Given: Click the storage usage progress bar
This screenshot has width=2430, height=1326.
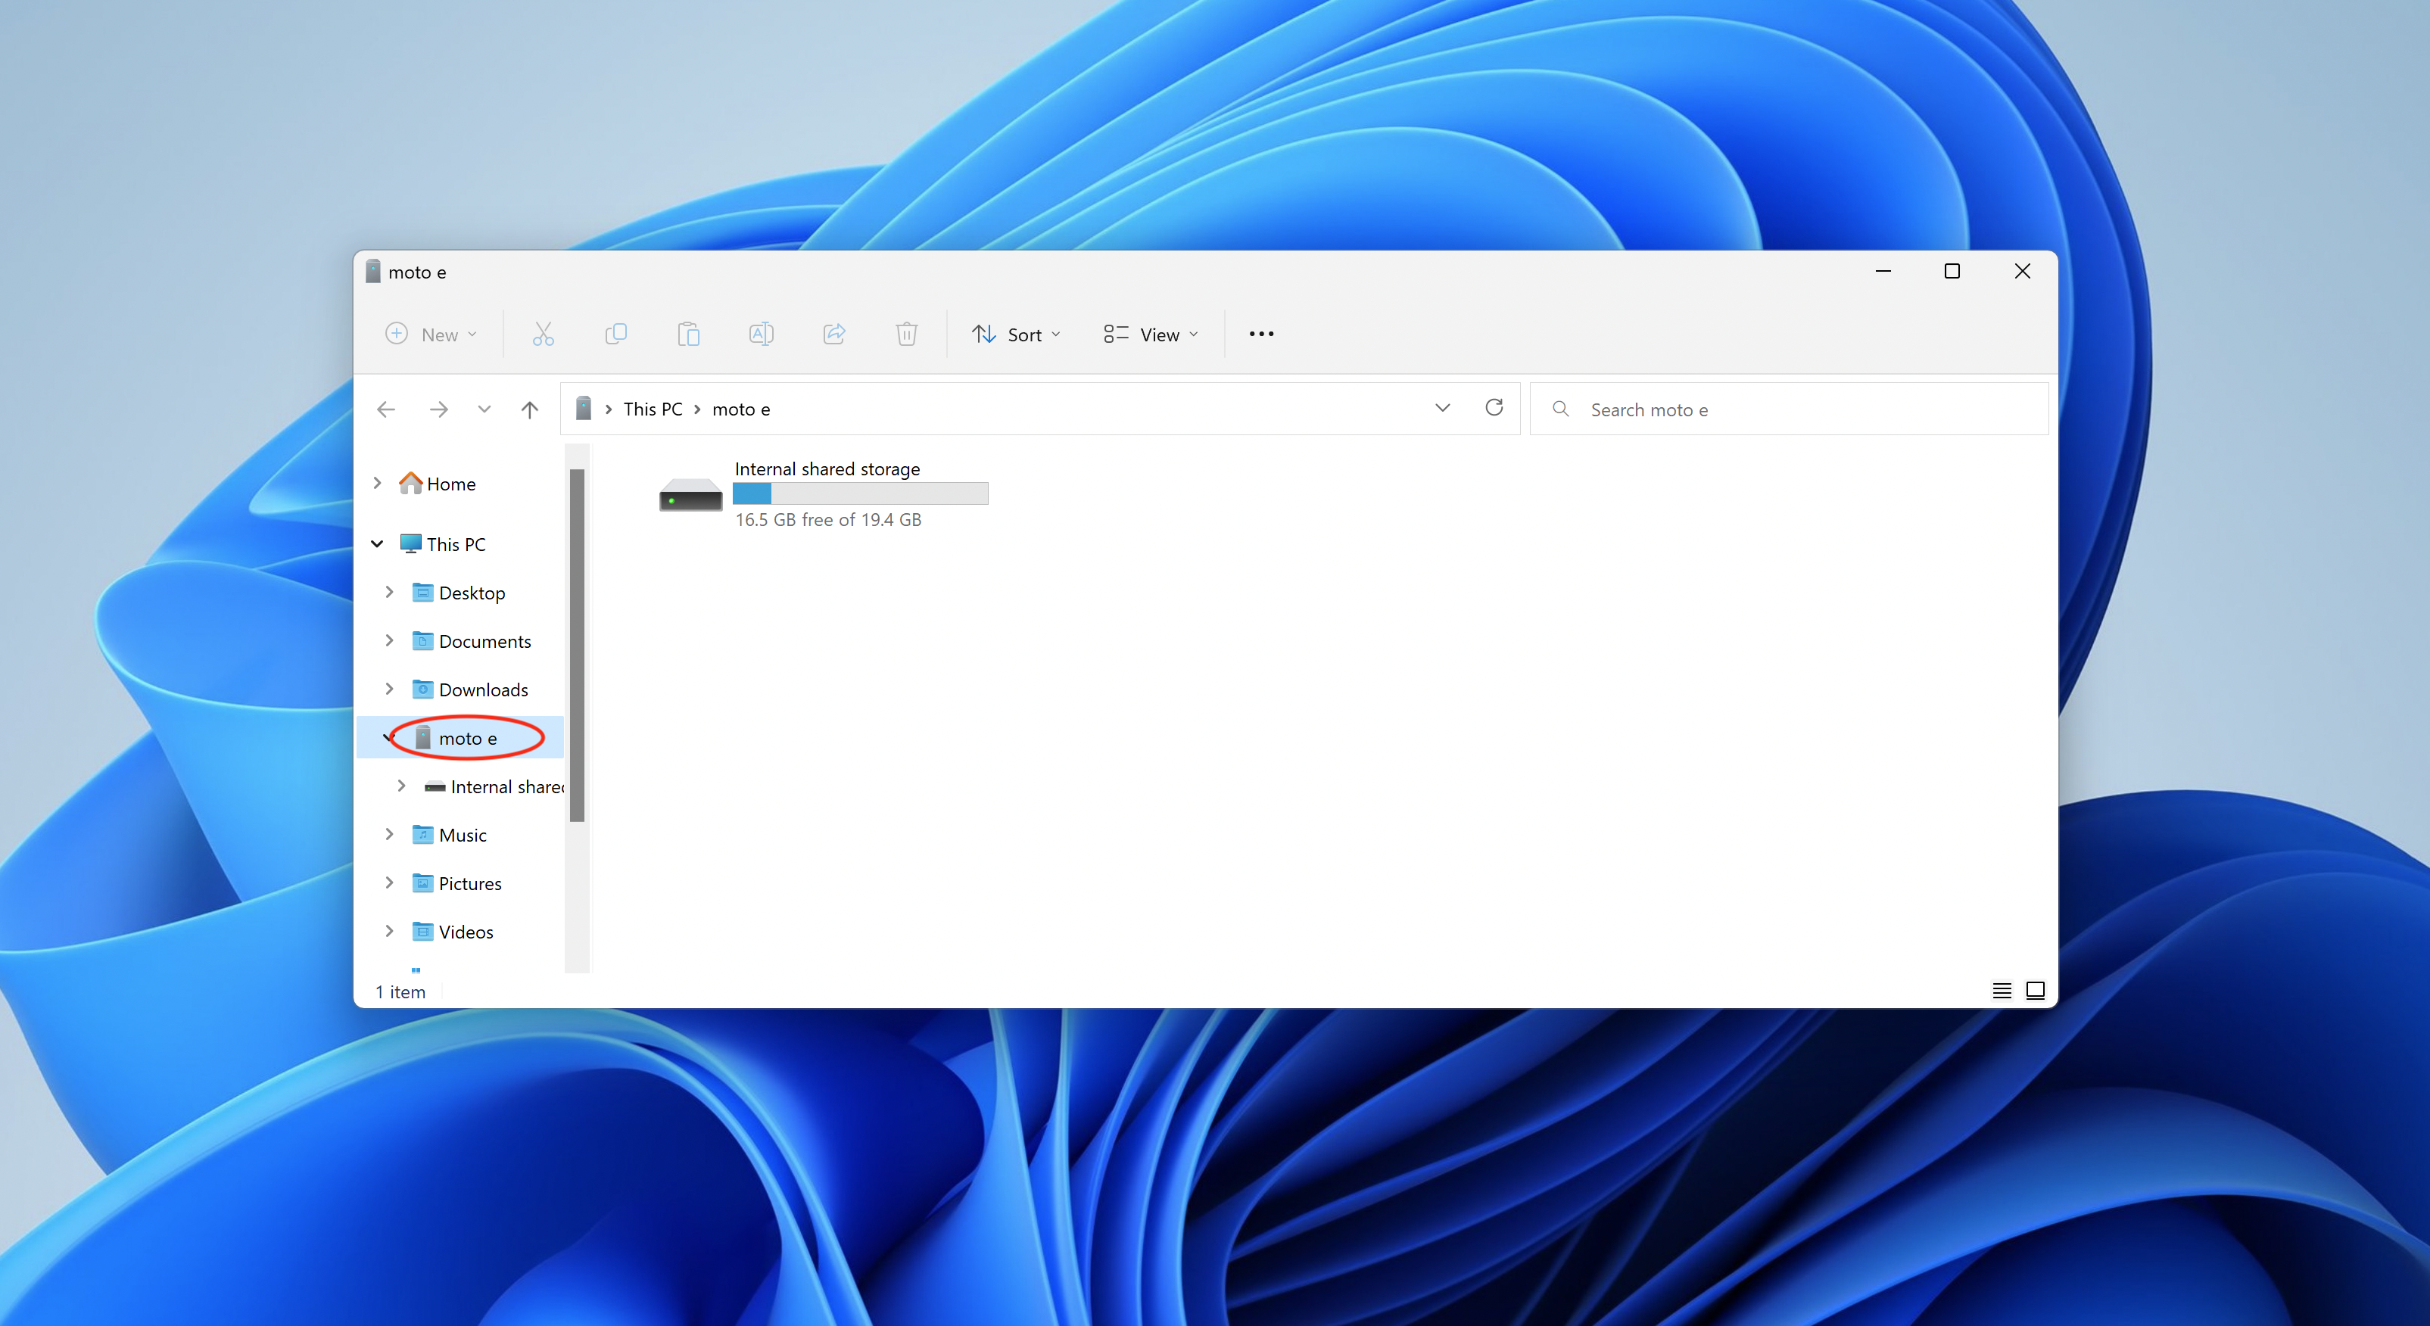Looking at the screenshot, I should 860,493.
